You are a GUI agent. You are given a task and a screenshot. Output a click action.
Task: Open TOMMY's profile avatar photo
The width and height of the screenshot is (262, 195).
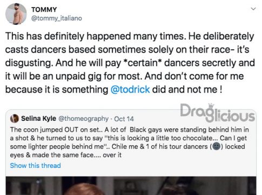pyautogui.click(x=16, y=14)
